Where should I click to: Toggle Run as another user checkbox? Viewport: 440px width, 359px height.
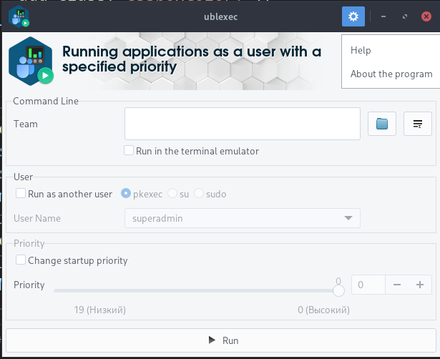coord(21,193)
